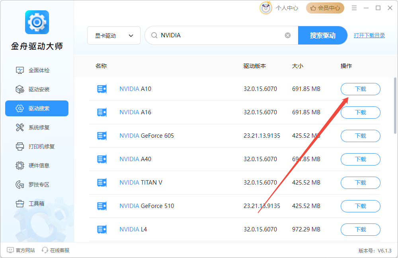
Task: Open 在线客服 support chat
Action: [56, 250]
